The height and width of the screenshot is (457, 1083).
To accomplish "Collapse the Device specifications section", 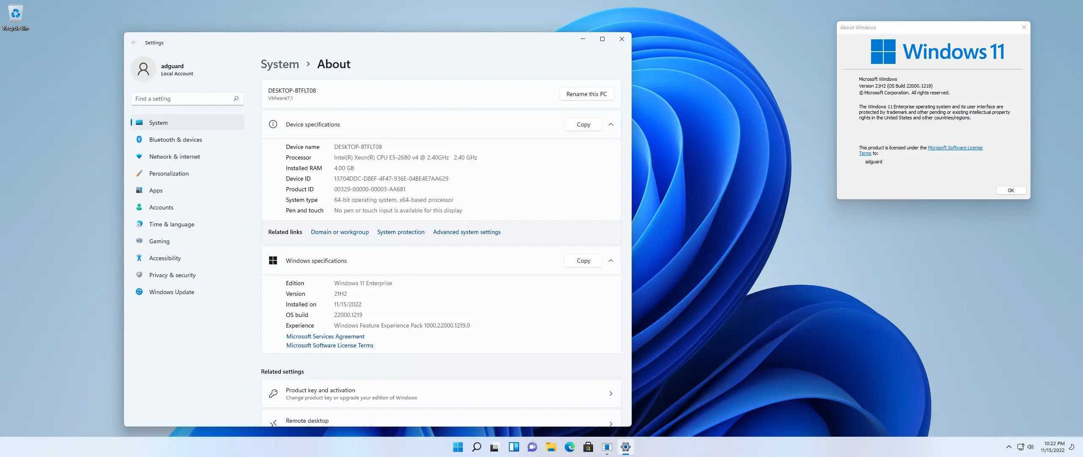I will click(x=611, y=124).
